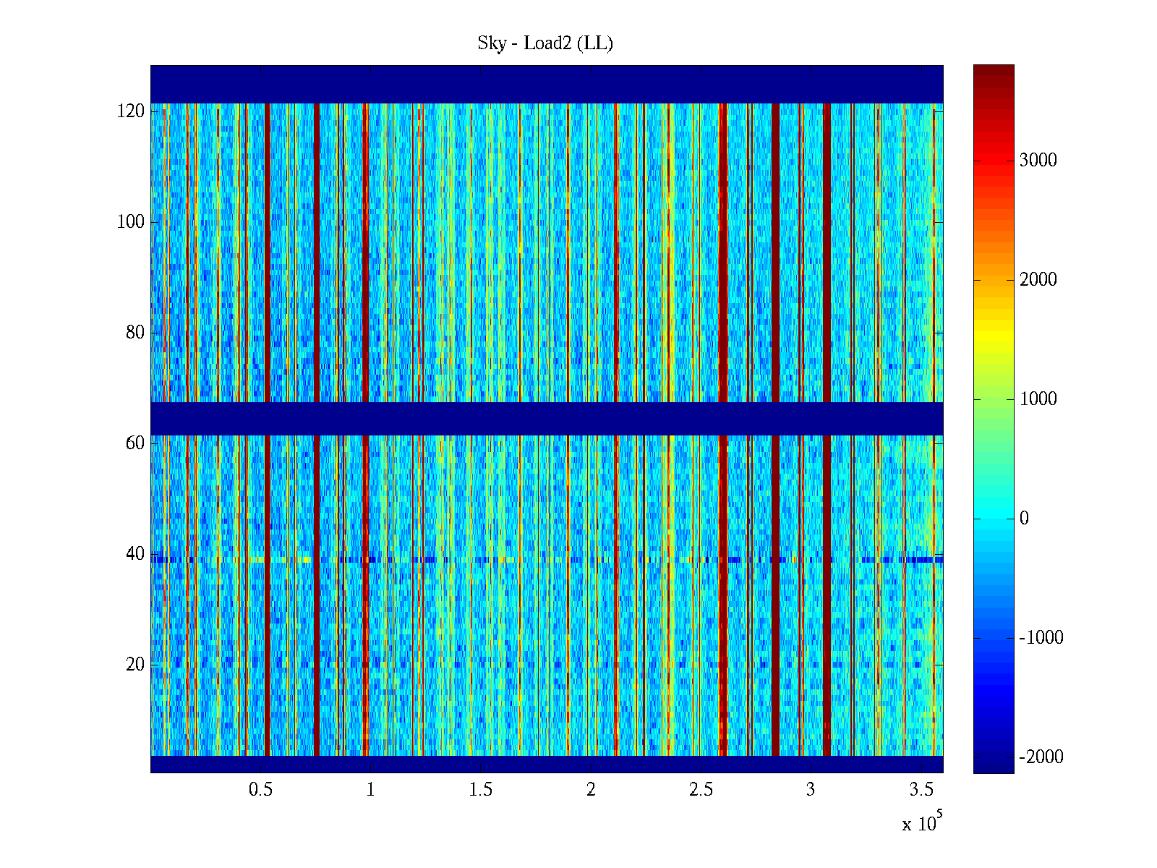Click the colorbar tick label 0
Viewport: 1157px width, 868px height.
pos(1024,519)
